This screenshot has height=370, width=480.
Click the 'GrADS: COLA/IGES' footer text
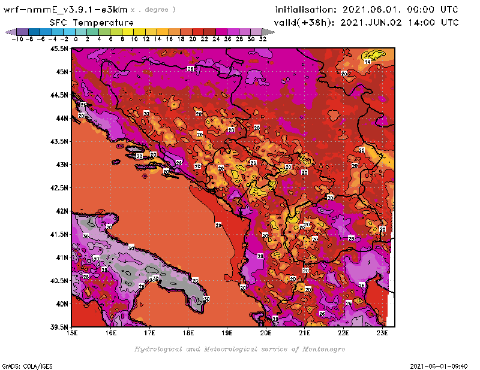pos(27,366)
